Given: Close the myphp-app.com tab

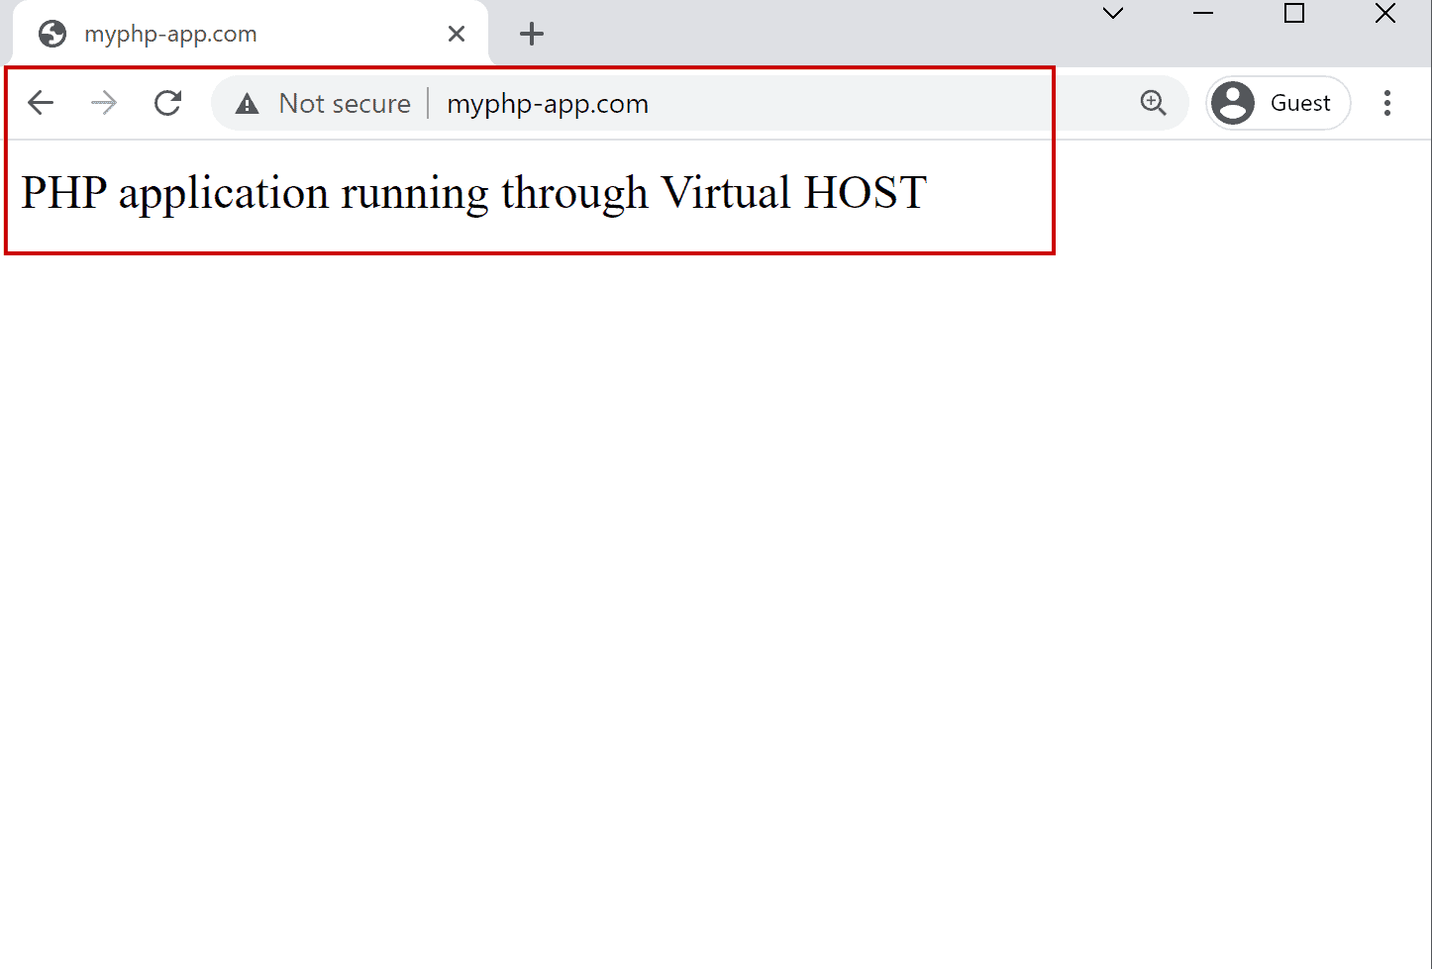Looking at the screenshot, I should [457, 34].
